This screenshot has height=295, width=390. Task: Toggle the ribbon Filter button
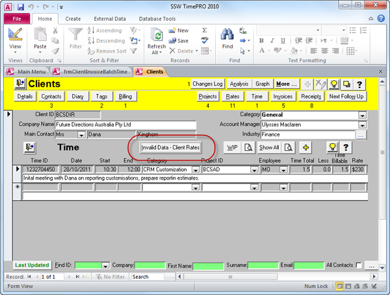point(76,36)
